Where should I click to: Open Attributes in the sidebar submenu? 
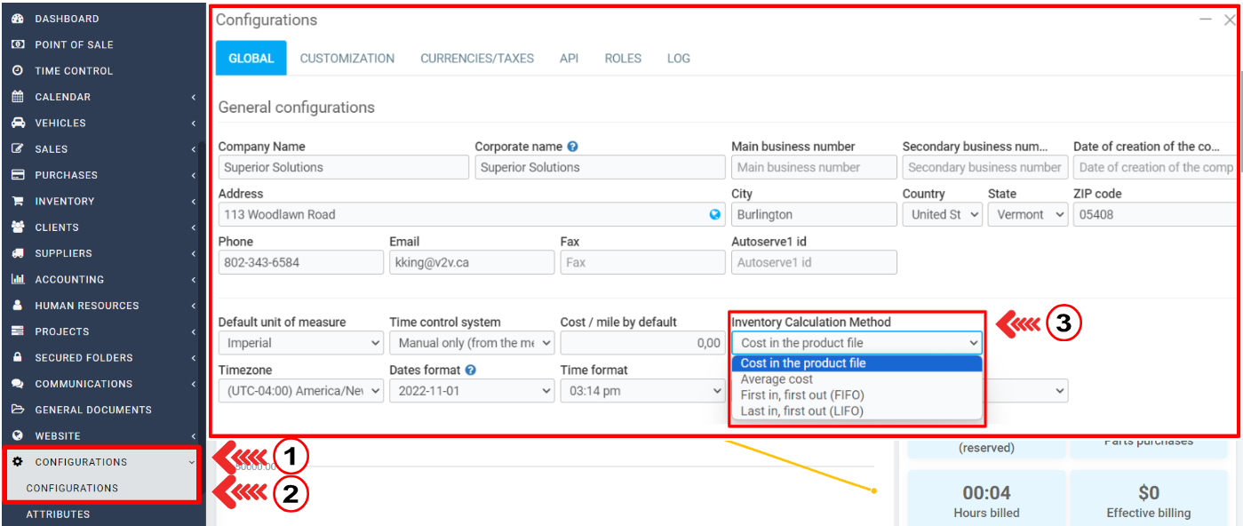click(x=58, y=514)
